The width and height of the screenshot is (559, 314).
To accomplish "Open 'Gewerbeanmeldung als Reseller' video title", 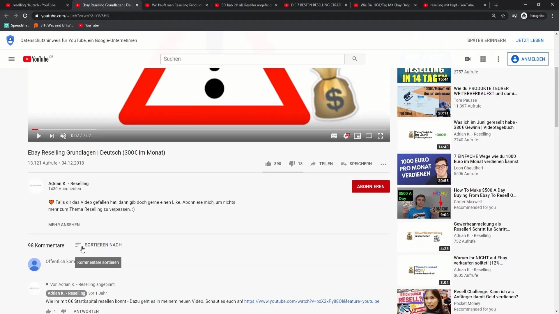I will [x=482, y=226].
